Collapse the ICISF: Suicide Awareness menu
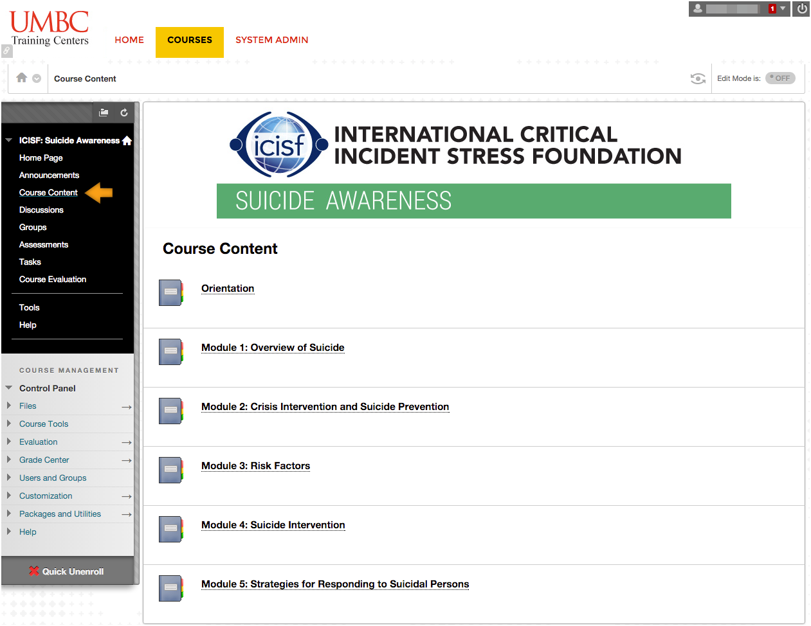This screenshot has width=811, height=626. tap(8, 140)
